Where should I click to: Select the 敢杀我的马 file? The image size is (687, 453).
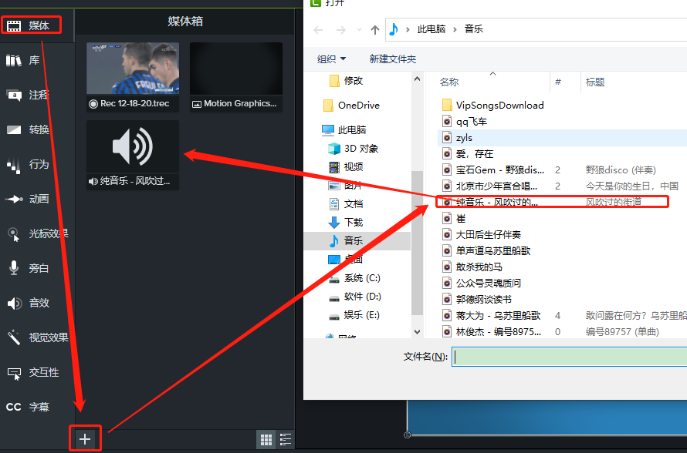[x=472, y=267]
